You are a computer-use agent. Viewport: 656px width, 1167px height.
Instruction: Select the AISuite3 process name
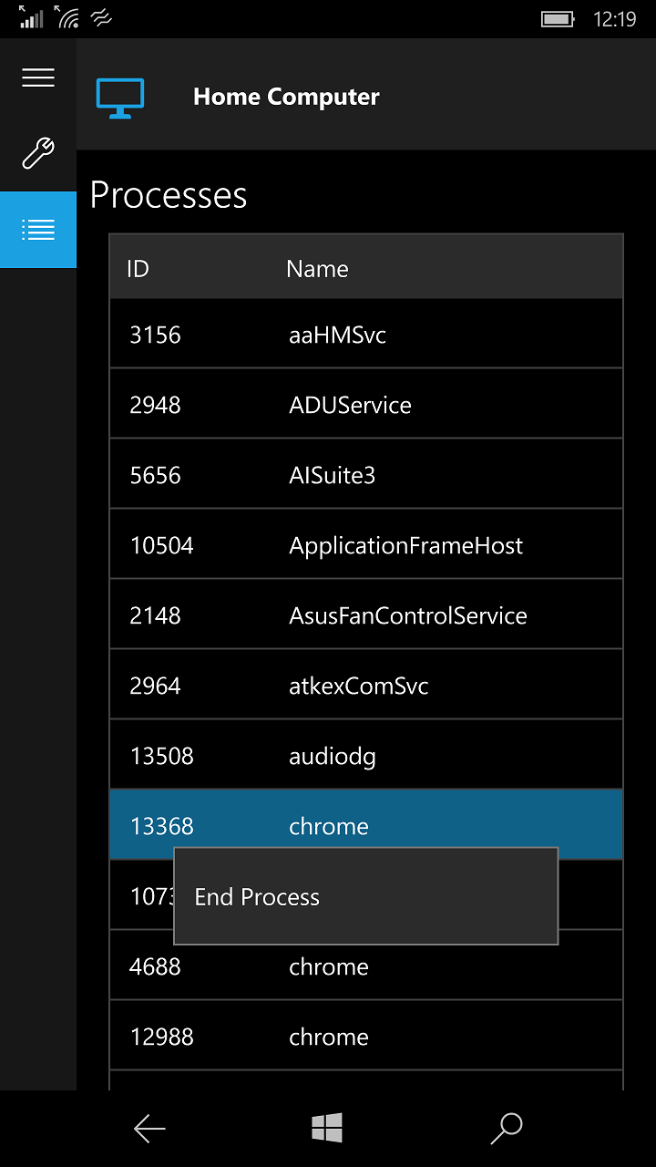click(333, 475)
